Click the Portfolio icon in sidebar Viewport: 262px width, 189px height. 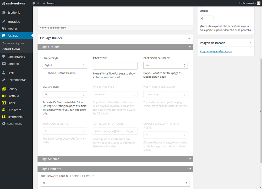(x=4, y=96)
